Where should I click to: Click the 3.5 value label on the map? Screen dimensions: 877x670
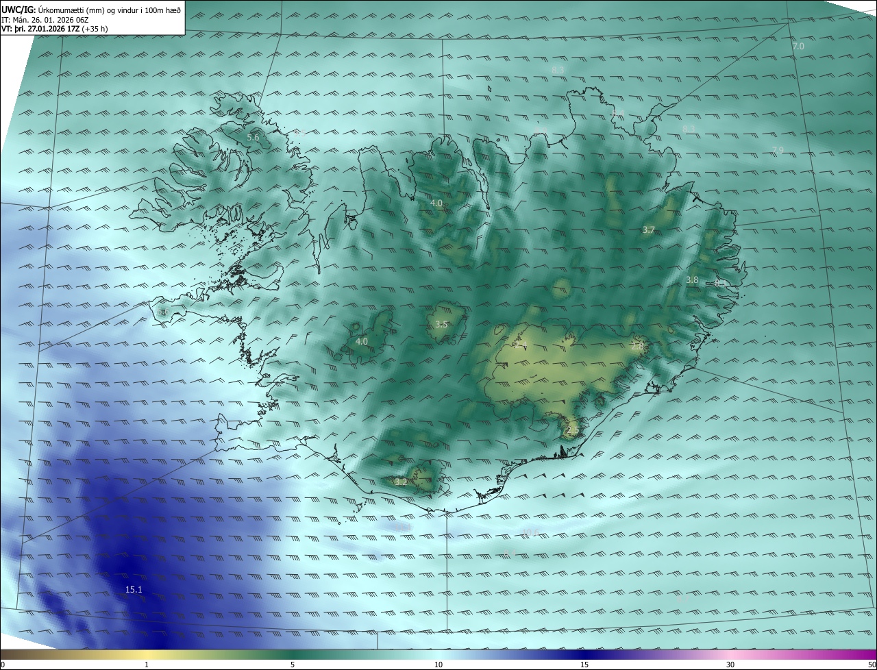click(x=441, y=325)
